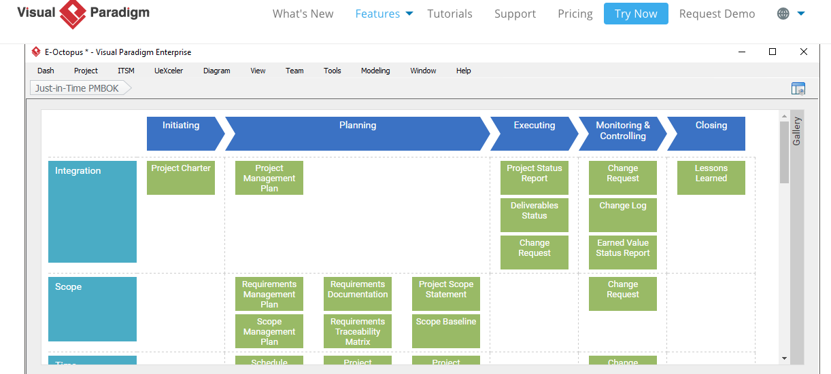The width and height of the screenshot is (831, 374).
Task: Open the Team menu
Action: (294, 71)
